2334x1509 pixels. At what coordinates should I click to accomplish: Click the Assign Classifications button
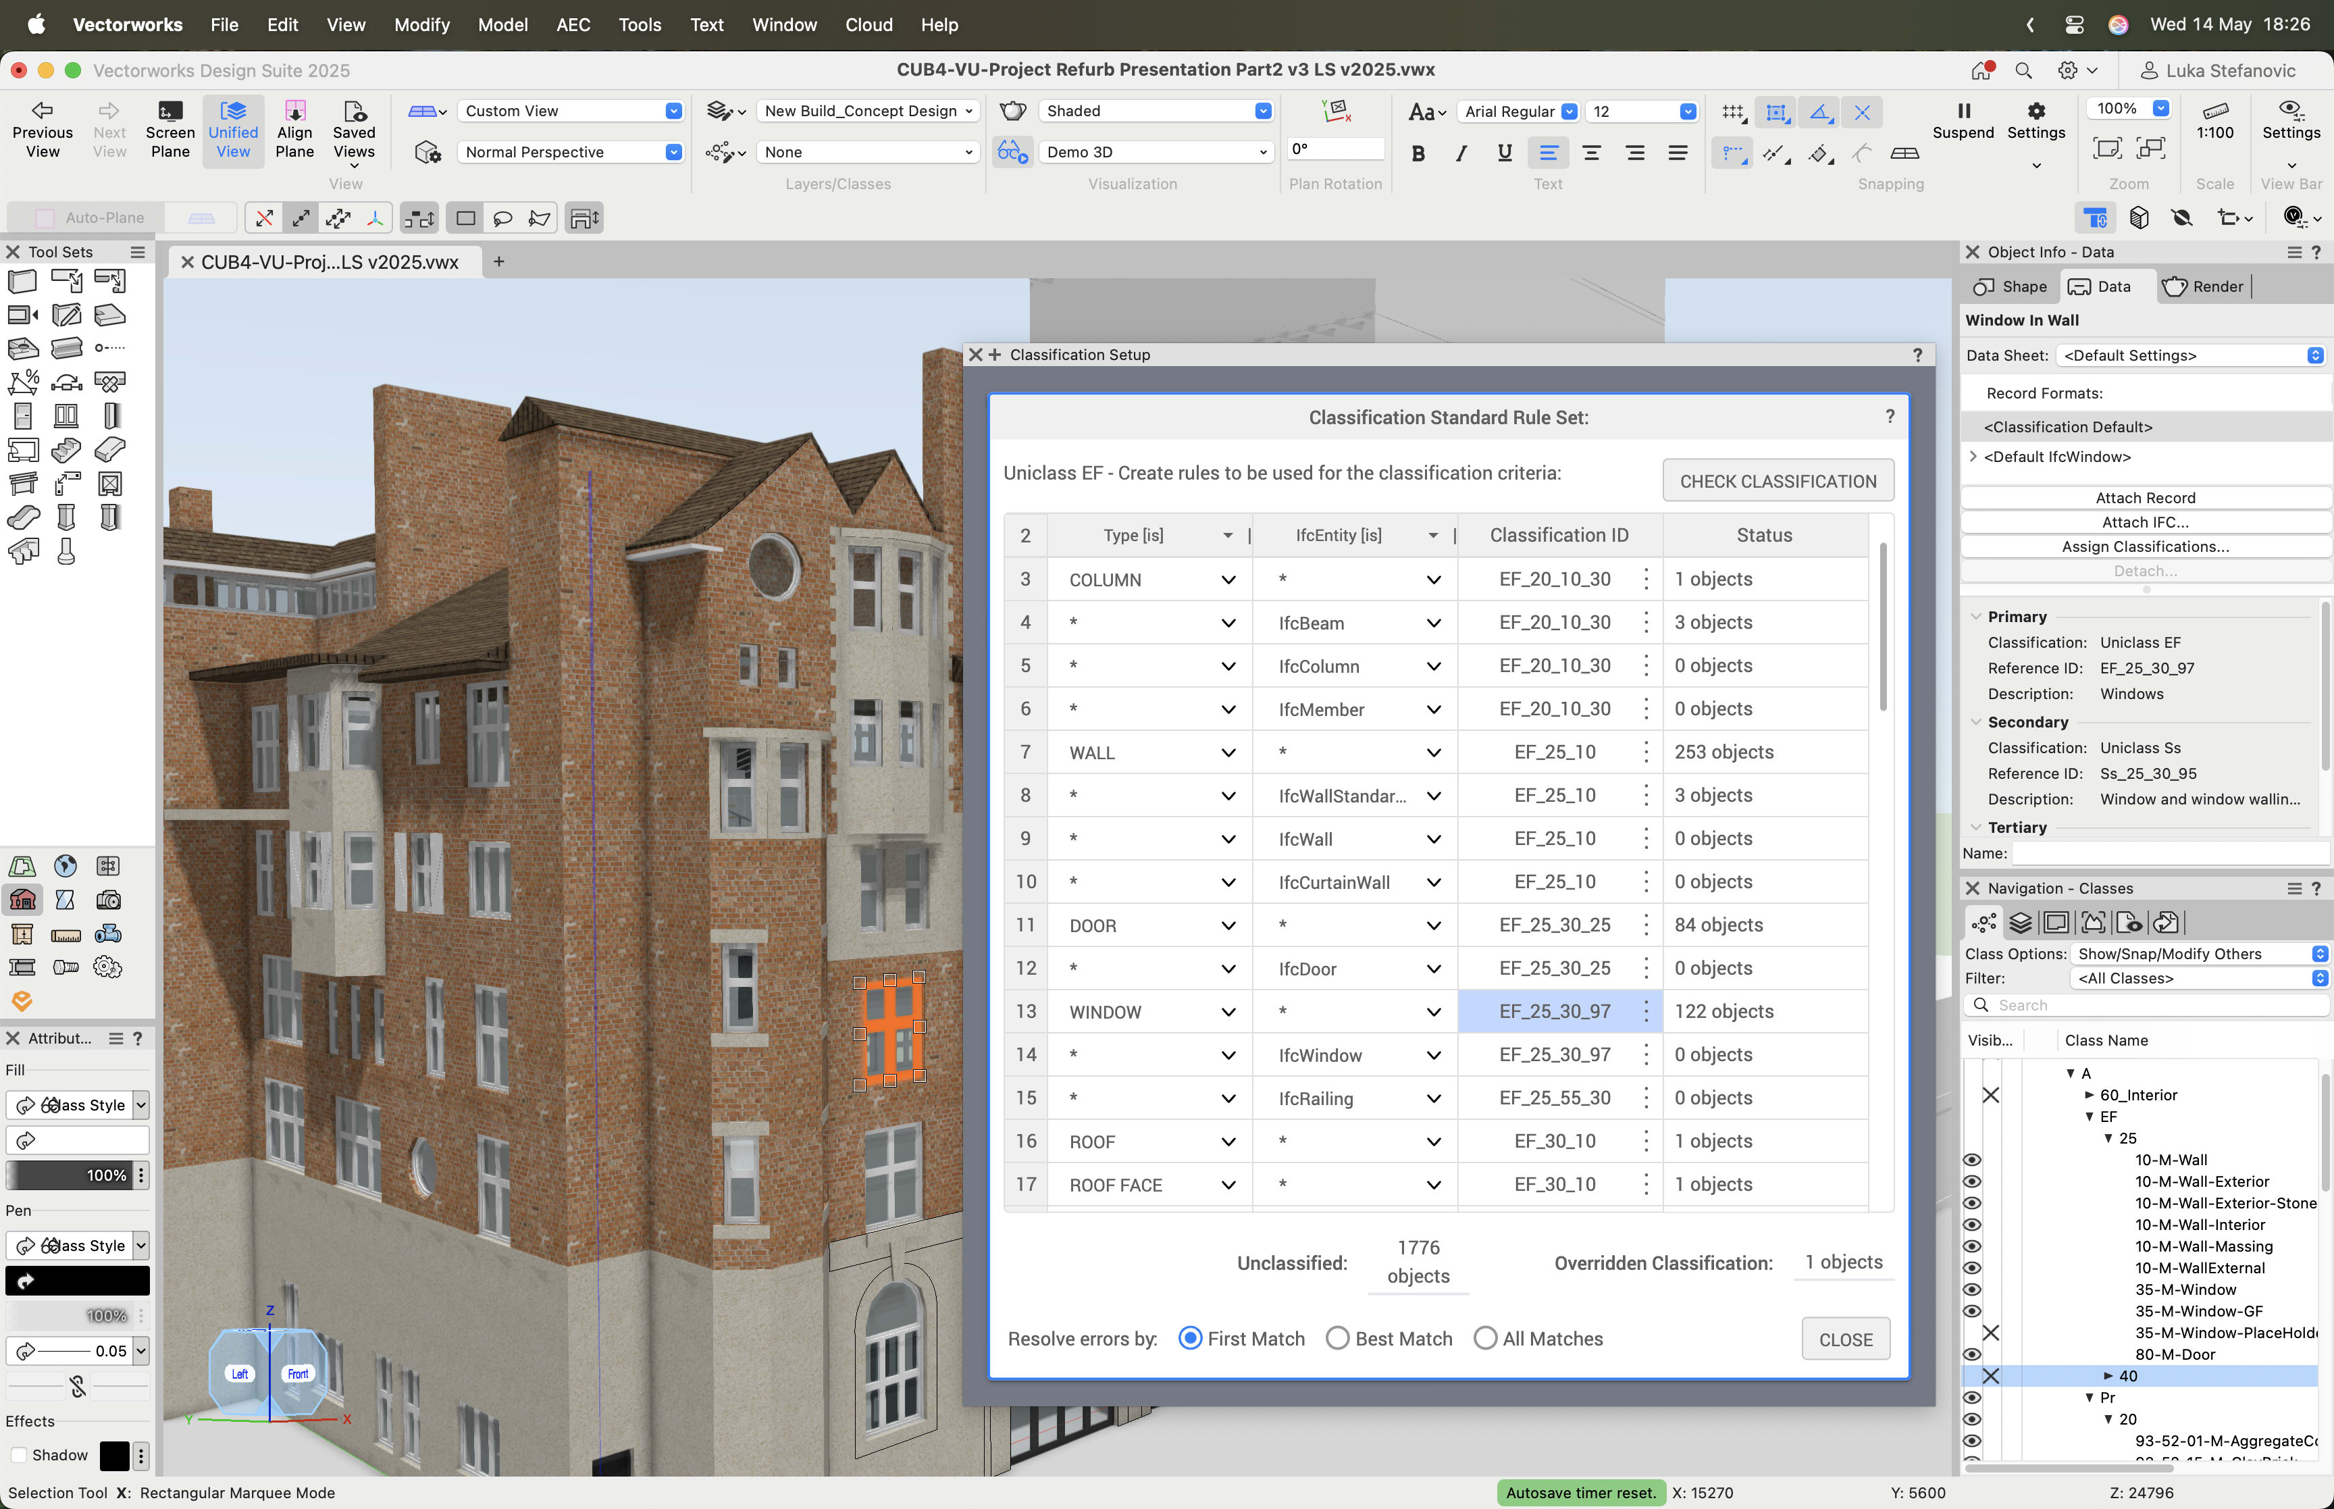2145,546
